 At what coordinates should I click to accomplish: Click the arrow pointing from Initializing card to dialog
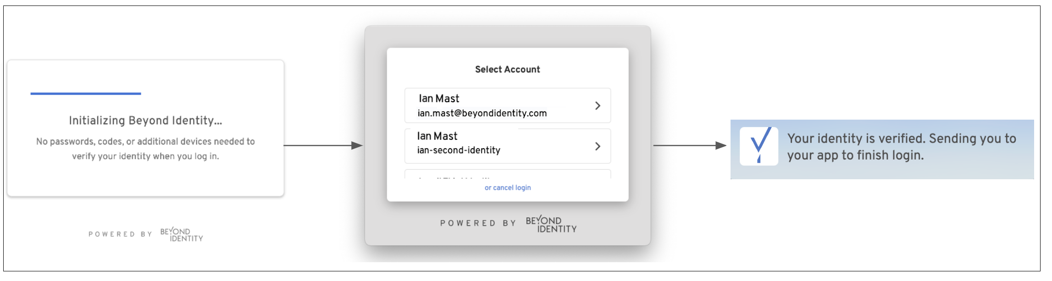tap(323, 145)
